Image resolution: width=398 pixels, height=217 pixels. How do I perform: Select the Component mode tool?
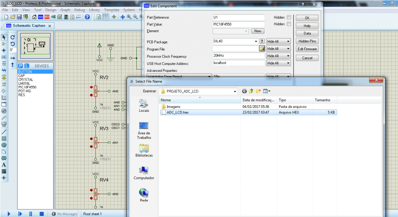[4, 44]
